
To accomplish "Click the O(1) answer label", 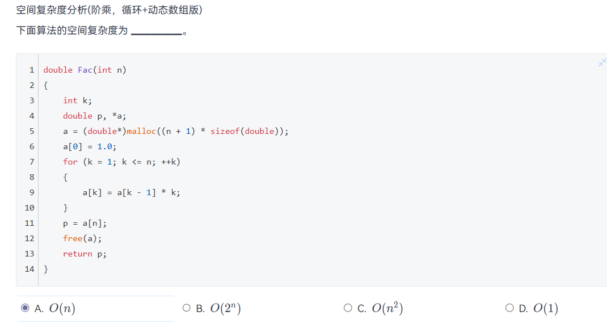I will (x=545, y=308).
